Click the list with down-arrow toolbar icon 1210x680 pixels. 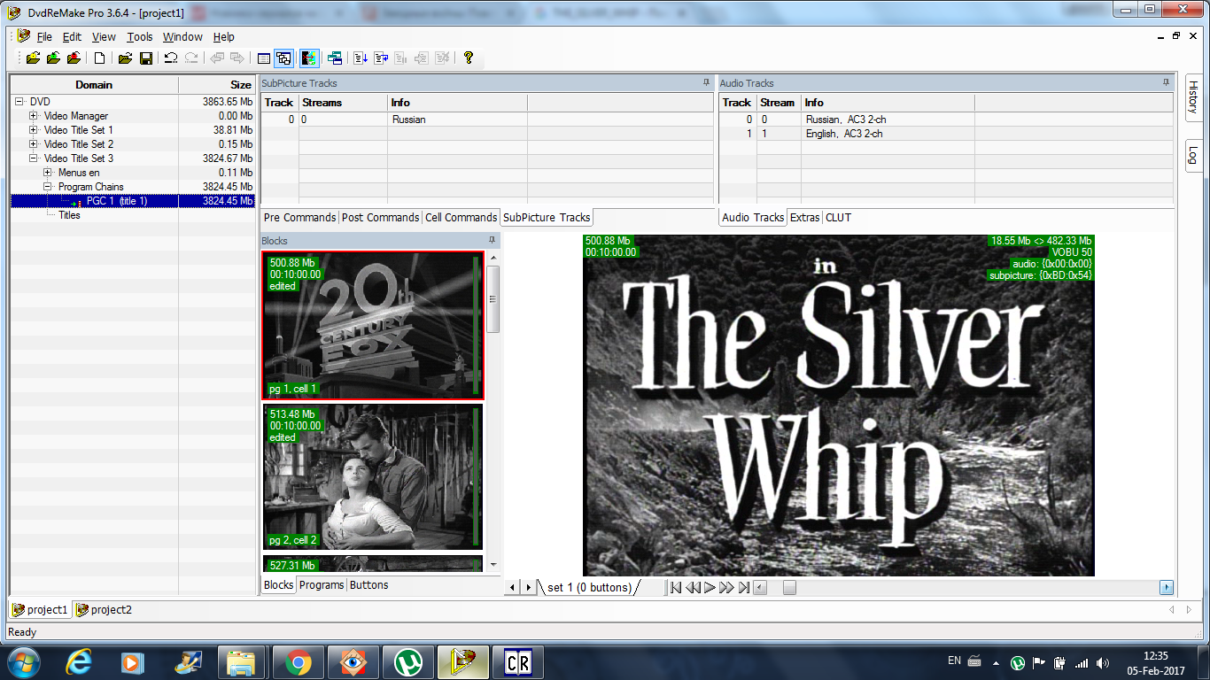click(361, 58)
